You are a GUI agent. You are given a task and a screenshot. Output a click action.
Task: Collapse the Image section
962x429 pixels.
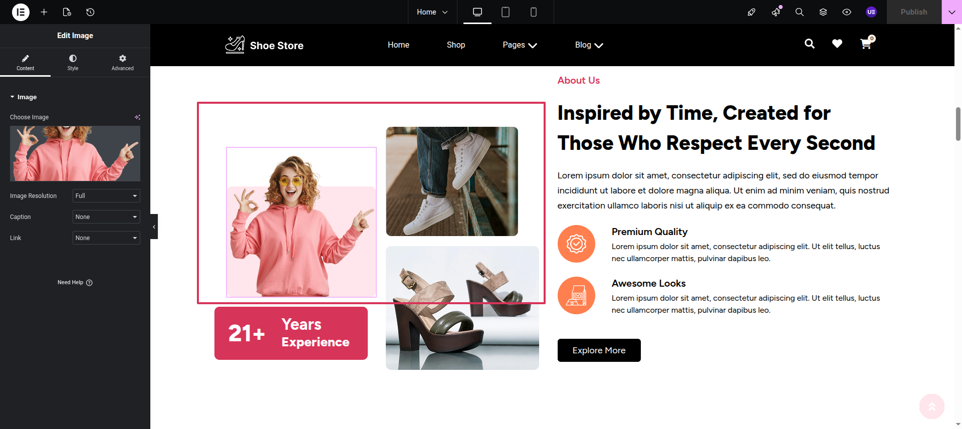pyautogui.click(x=24, y=97)
